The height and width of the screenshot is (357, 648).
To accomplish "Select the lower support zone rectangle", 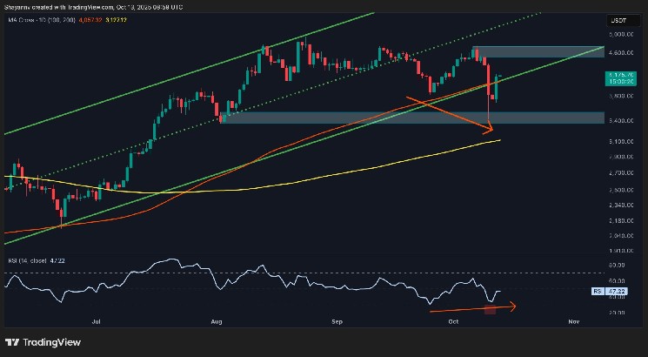I will [391, 118].
